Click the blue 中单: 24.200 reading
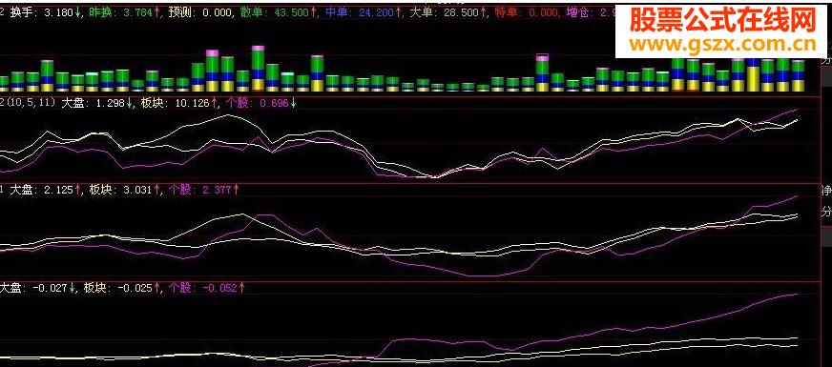832x367 pixels. tap(363, 12)
